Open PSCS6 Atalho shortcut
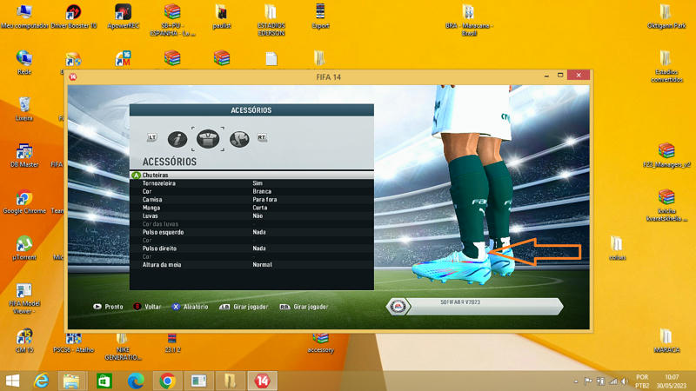 [74, 342]
